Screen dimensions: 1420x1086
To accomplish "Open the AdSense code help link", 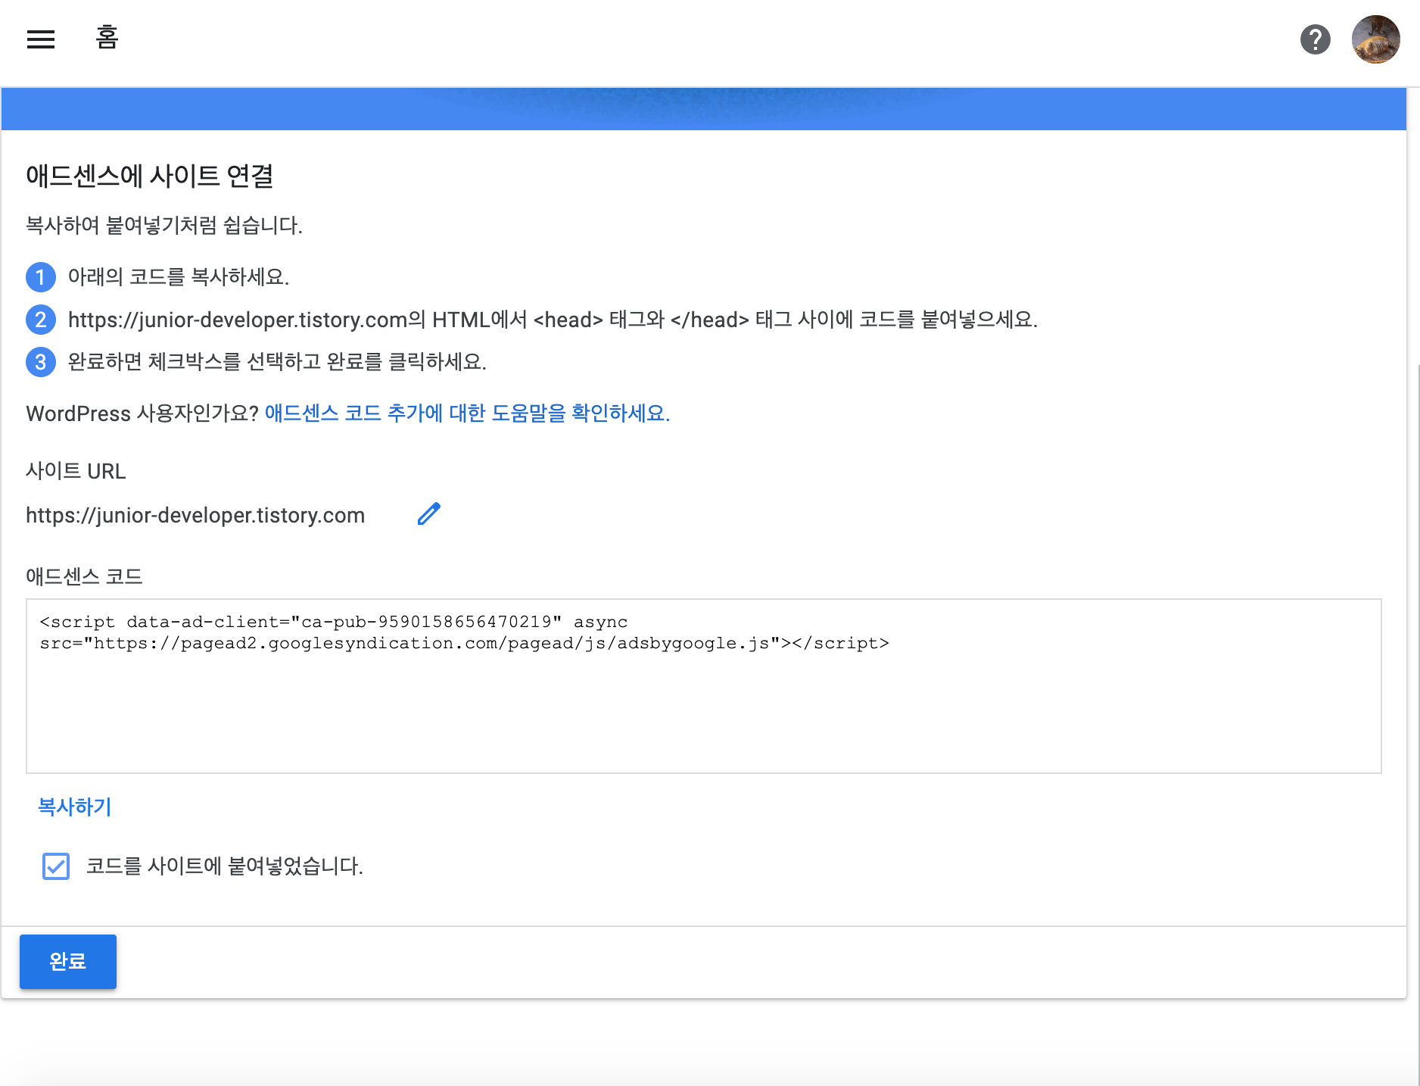I will click(x=467, y=413).
